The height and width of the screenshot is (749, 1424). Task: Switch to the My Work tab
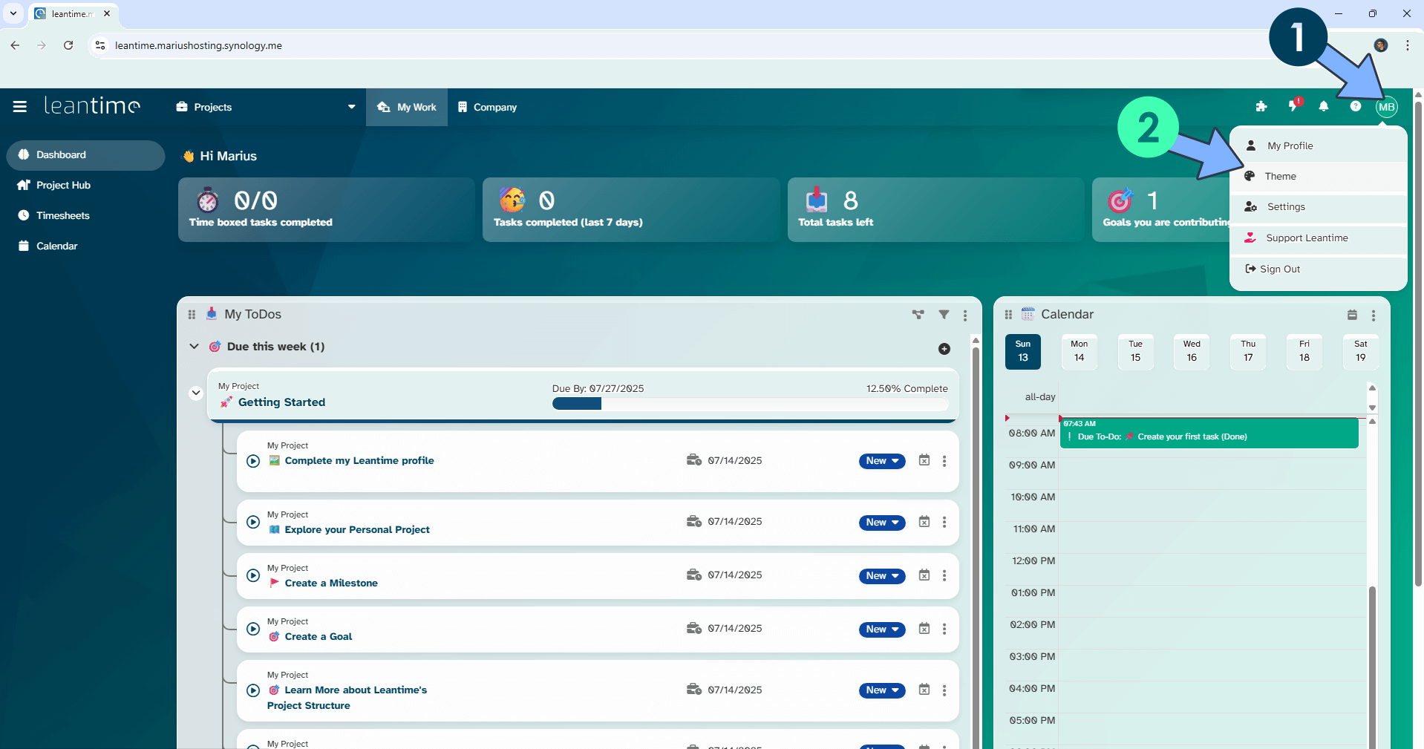pos(407,107)
